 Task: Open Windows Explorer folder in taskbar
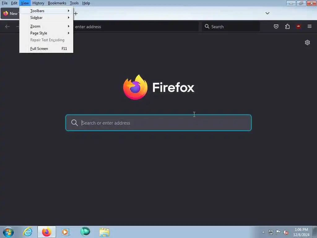tap(104, 232)
